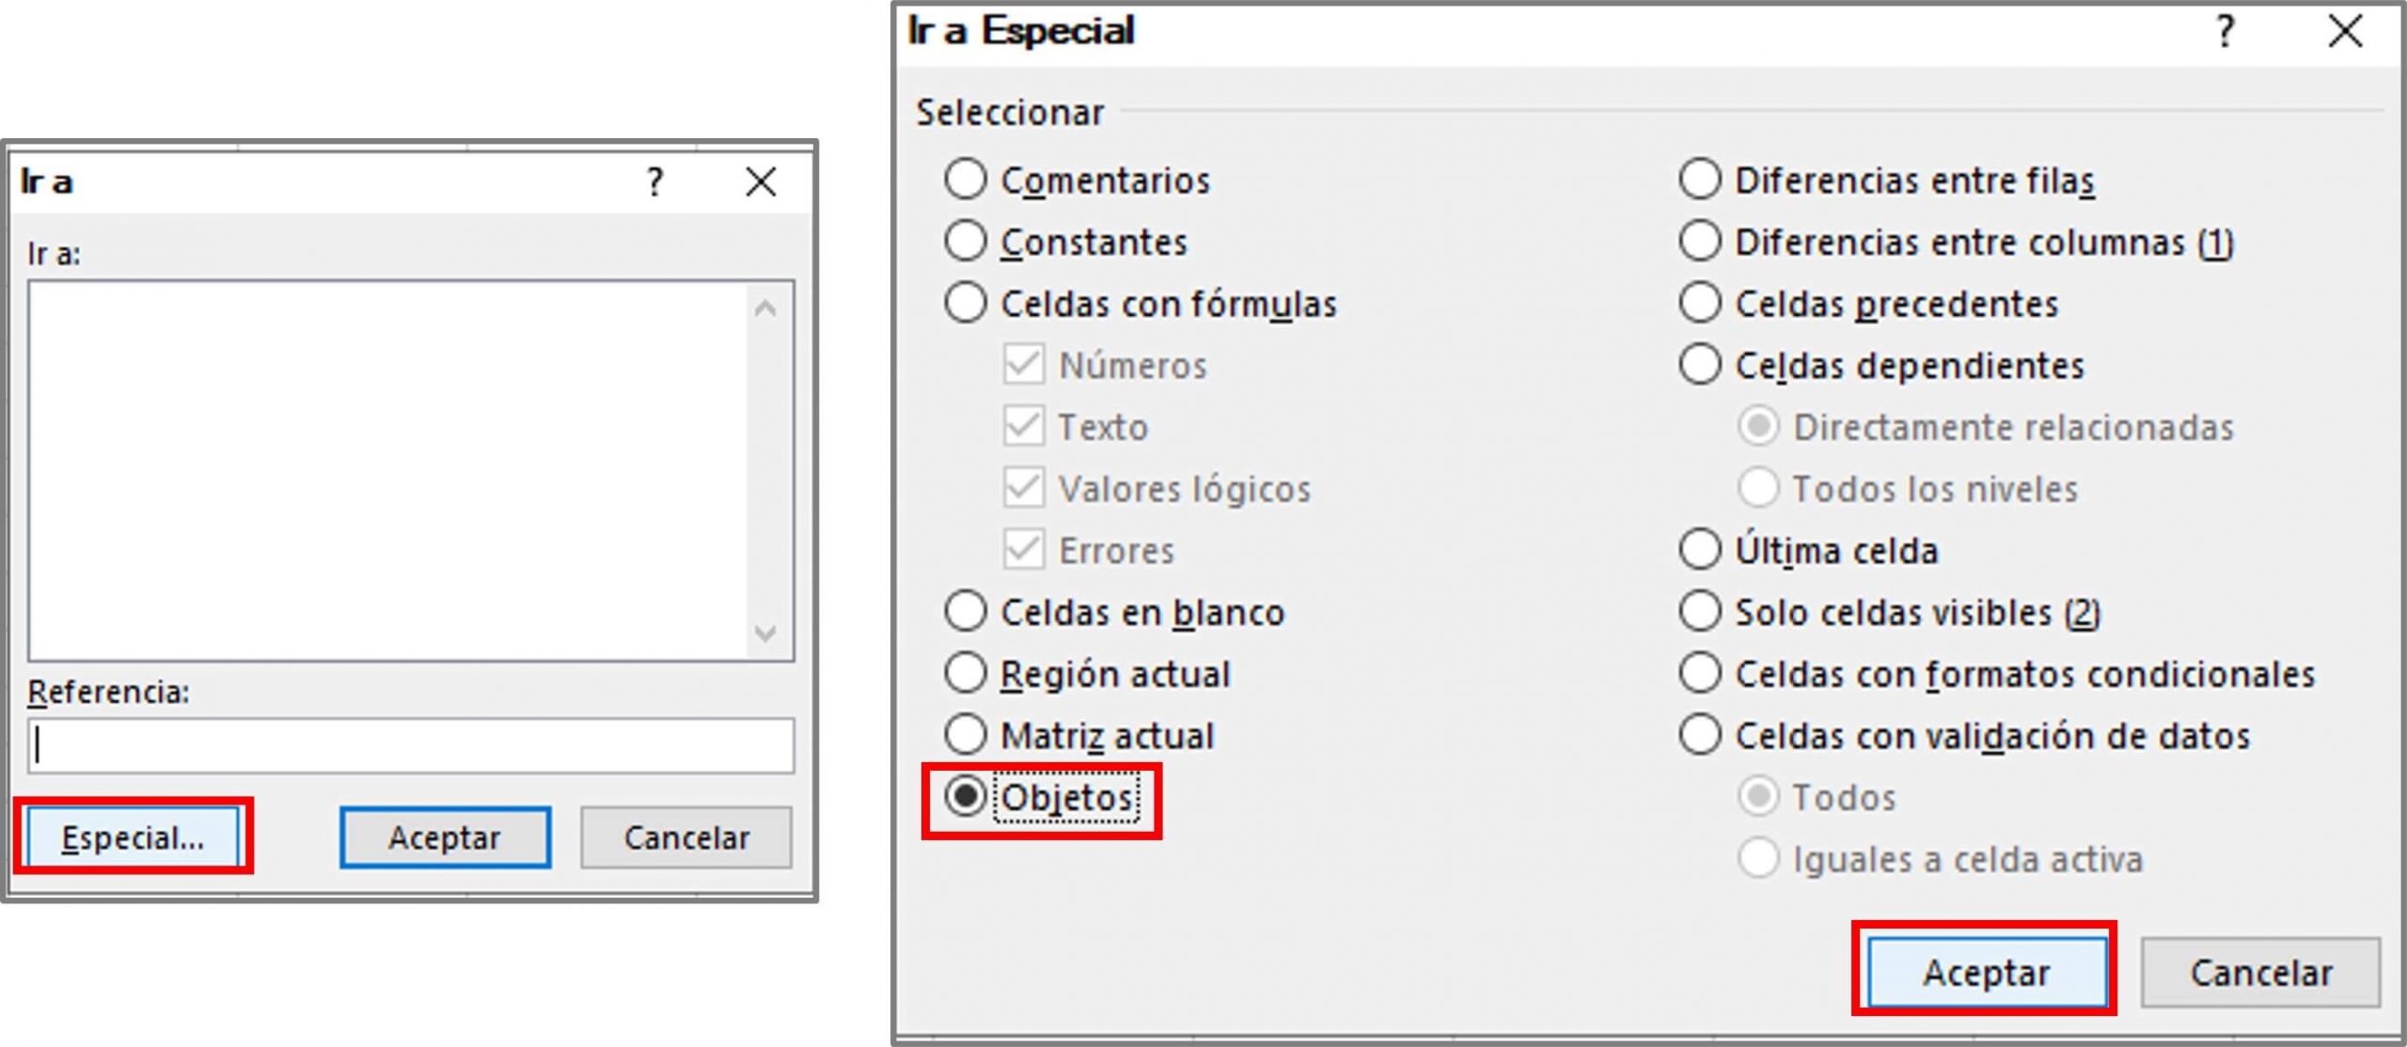
Task: Select Celdas con formatos condicionales
Action: point(1699,673)
